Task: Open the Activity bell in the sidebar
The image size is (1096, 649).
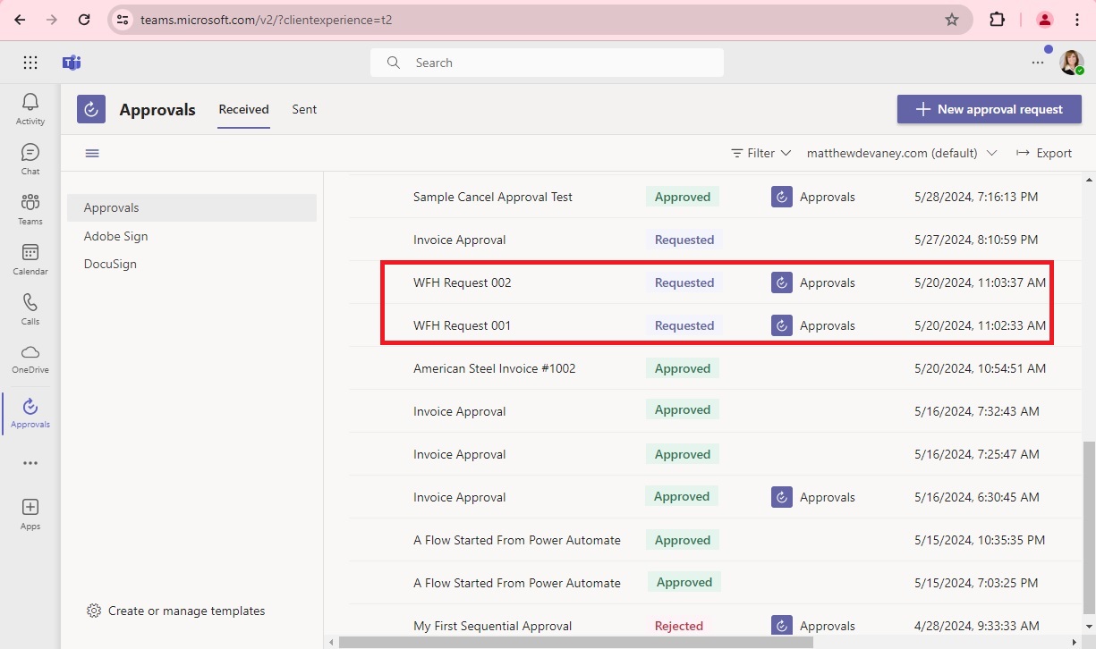Action: click(x=30, y=106)
